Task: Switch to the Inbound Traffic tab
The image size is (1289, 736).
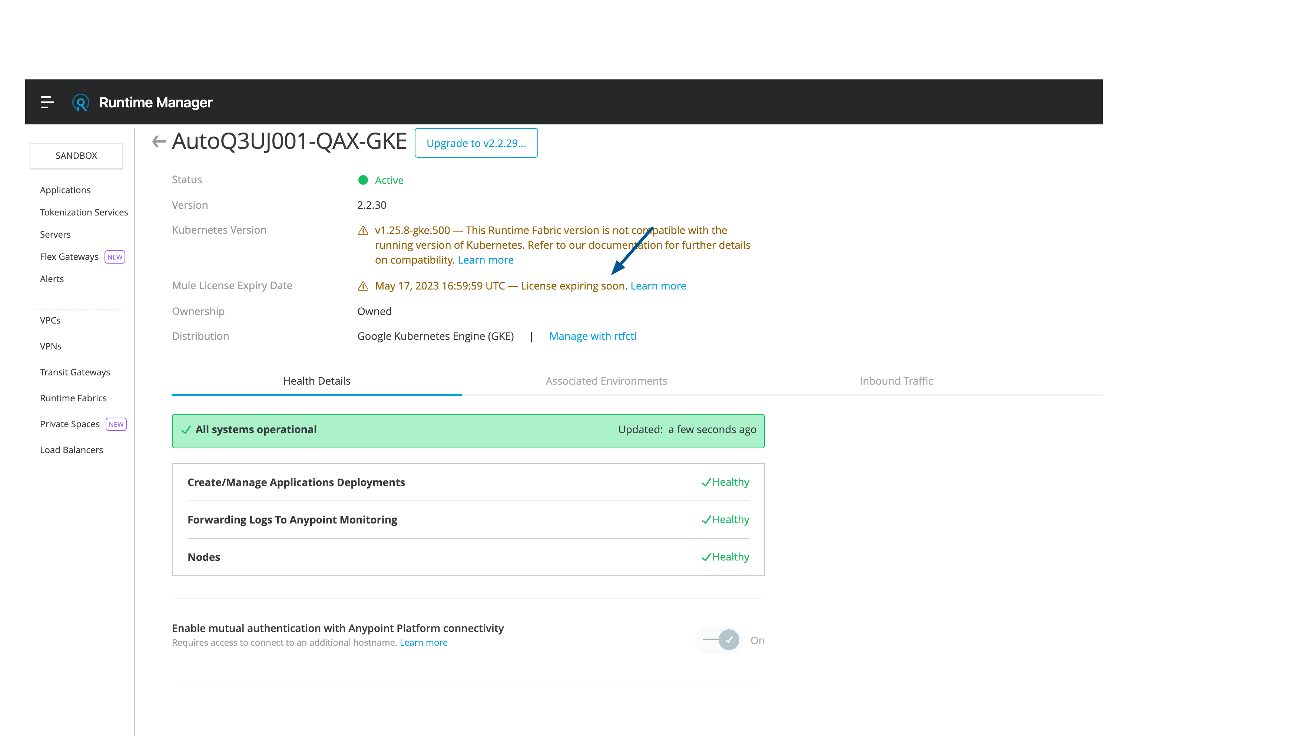Action: point(896,380)
